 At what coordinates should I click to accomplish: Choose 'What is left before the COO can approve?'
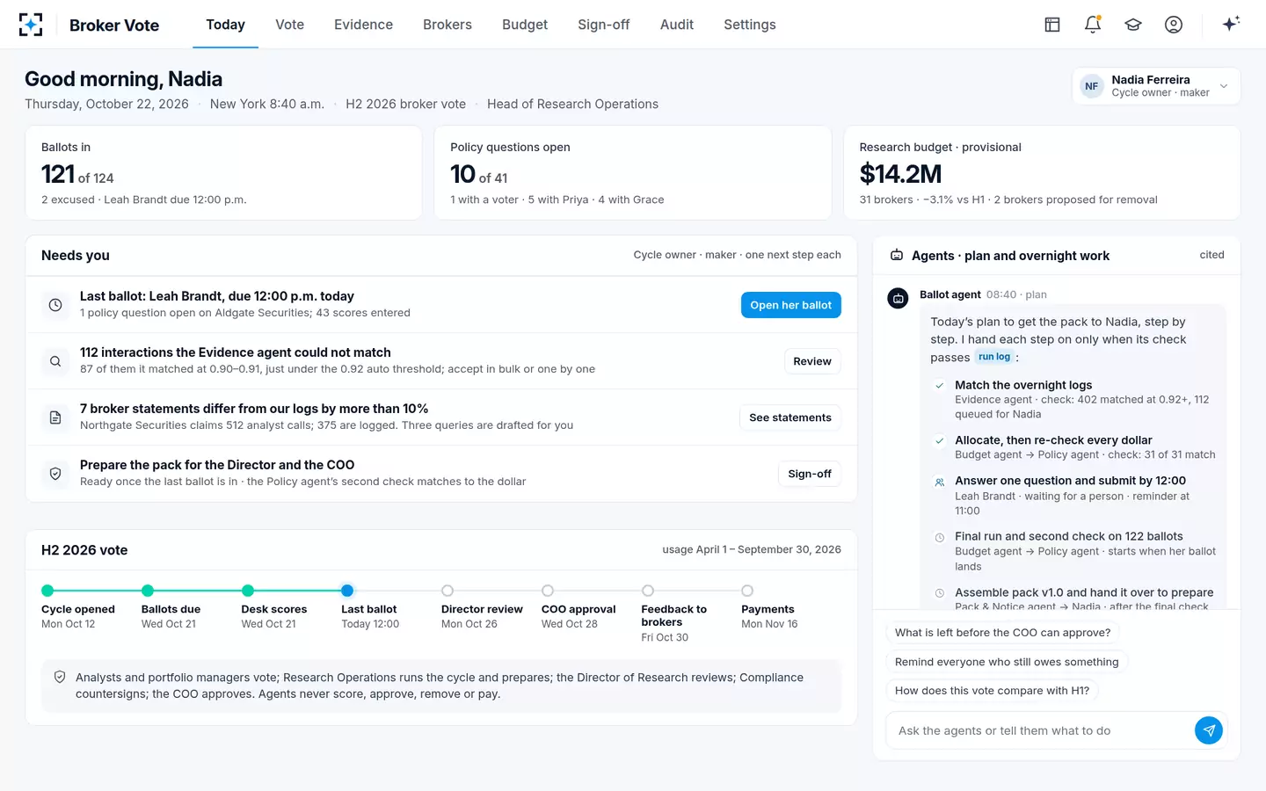(x=1002, y=633)
